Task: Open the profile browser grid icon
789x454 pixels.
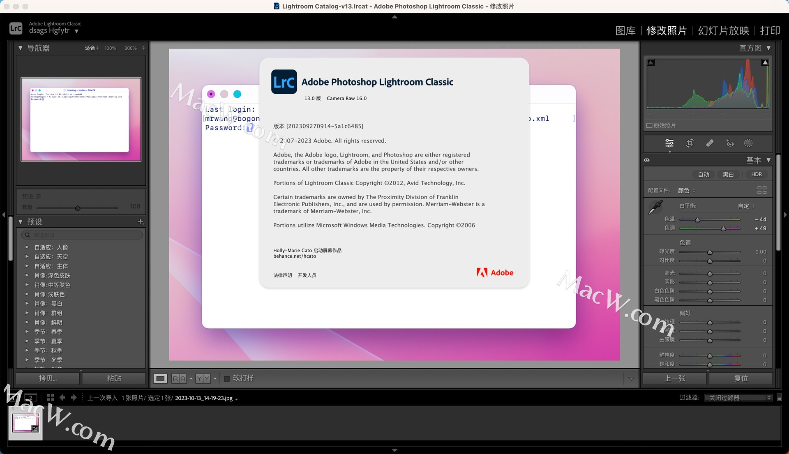Action: coord(762,190)
